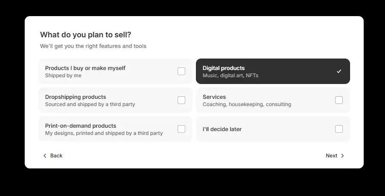
Task: Pick the Dropshipping products option title
Action: tap(75, 97)
